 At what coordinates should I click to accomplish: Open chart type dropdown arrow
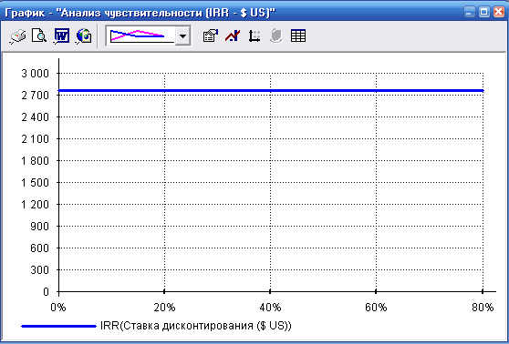(x=182, y=35)
